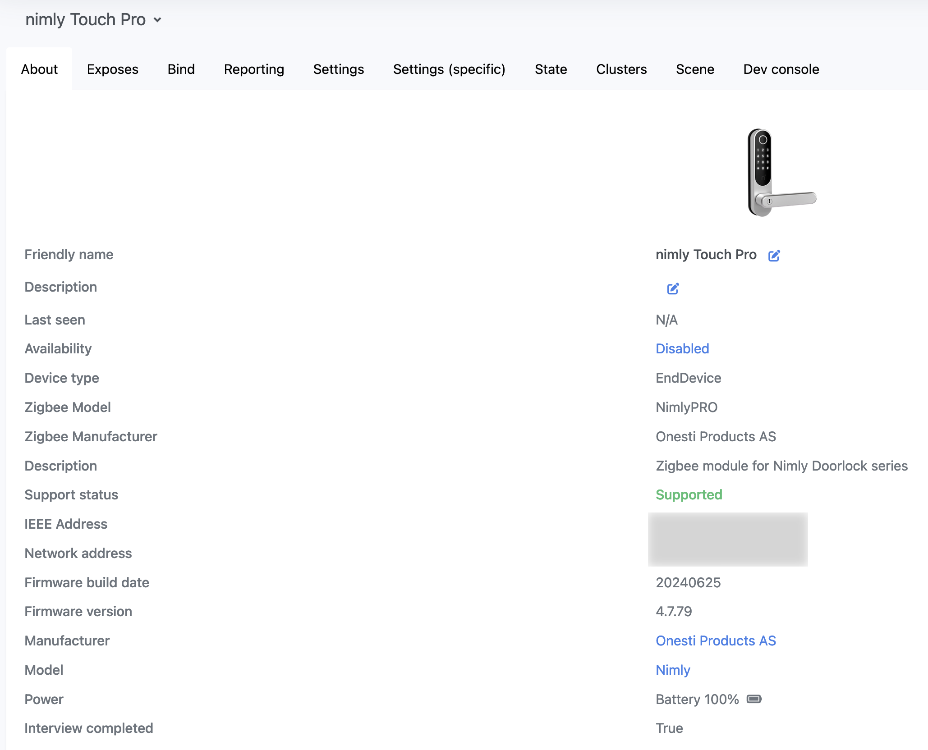Switch to the State tab
This screenshot has width=928, height=750.
click(551, 69)
